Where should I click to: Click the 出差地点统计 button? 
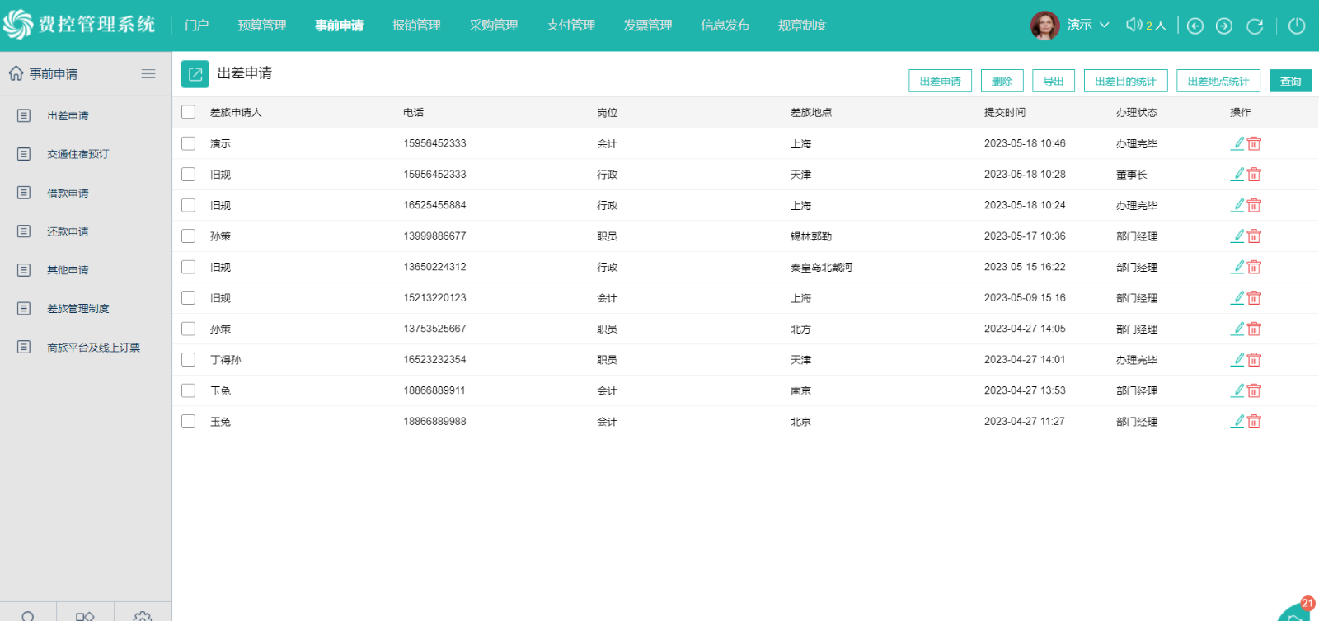1218,81
